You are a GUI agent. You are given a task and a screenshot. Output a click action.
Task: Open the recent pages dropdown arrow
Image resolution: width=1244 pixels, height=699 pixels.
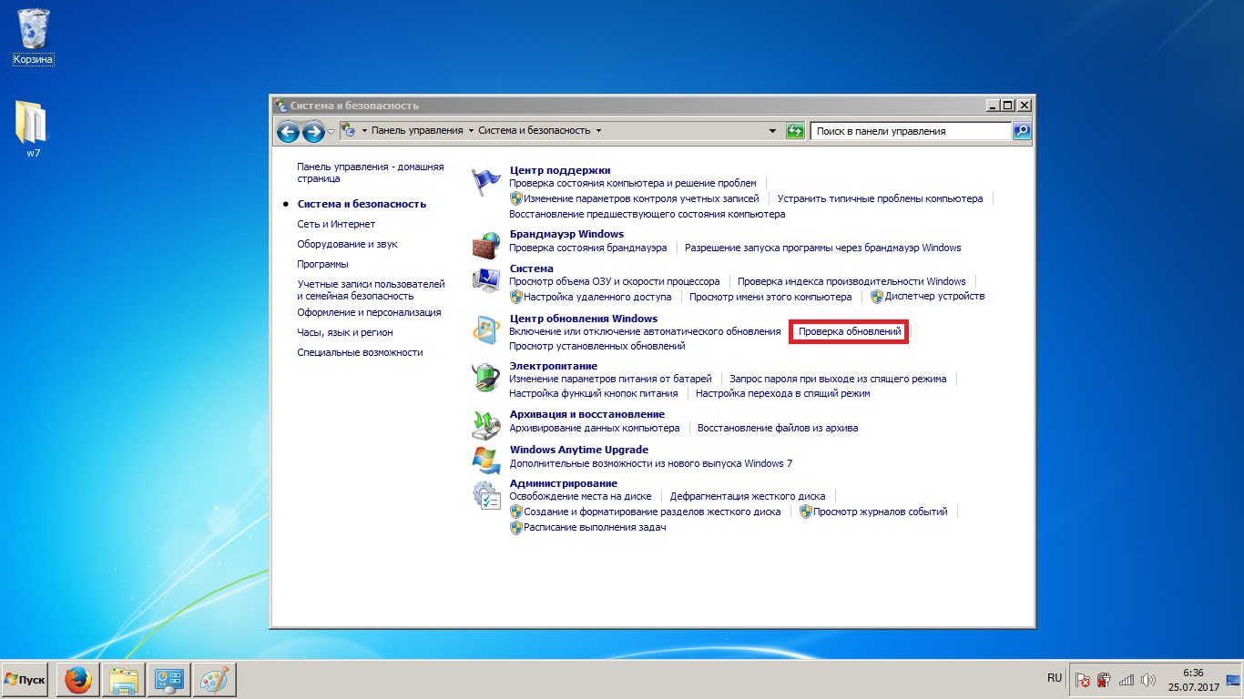(331, 132)
